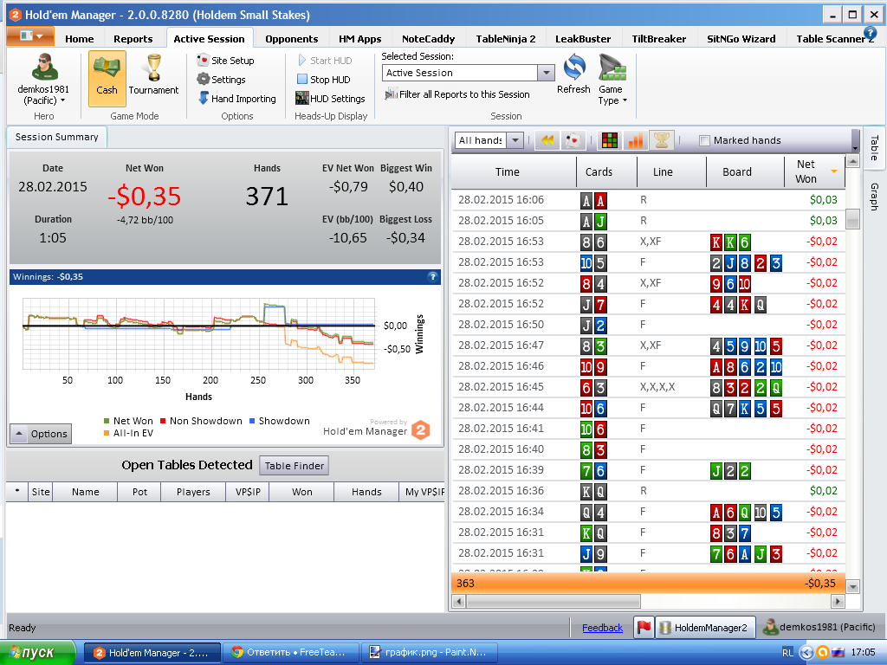Open the Feedback link
887x665 pixels.
(x=602, y=628)
